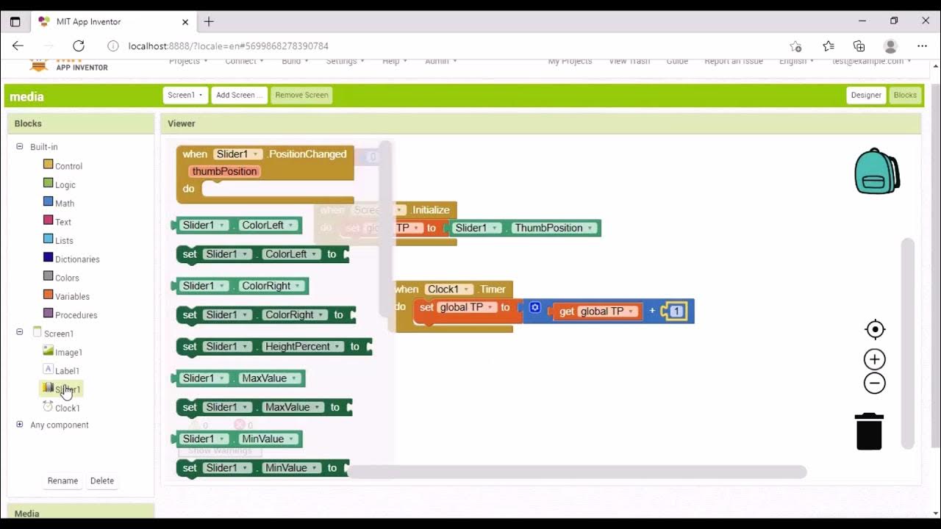Open the Settings menu

pos(346,62)
